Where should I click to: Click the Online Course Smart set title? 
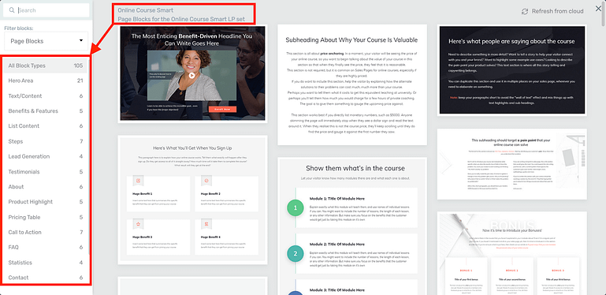(x=146, y=10)
